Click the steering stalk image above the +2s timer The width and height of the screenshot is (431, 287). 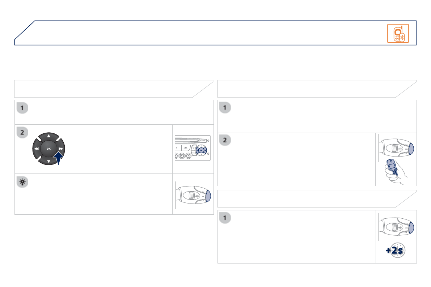(396, 228)
